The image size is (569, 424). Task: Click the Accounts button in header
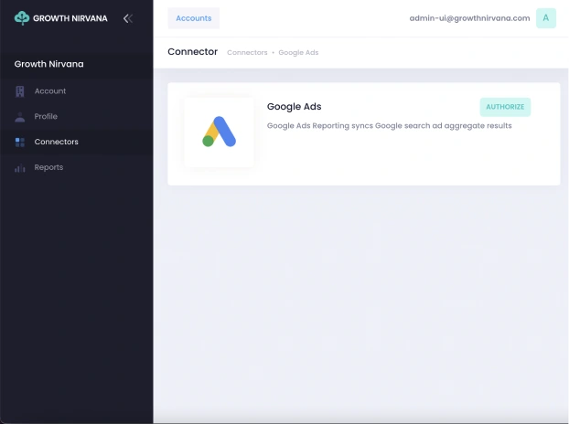tap(193, 18)
